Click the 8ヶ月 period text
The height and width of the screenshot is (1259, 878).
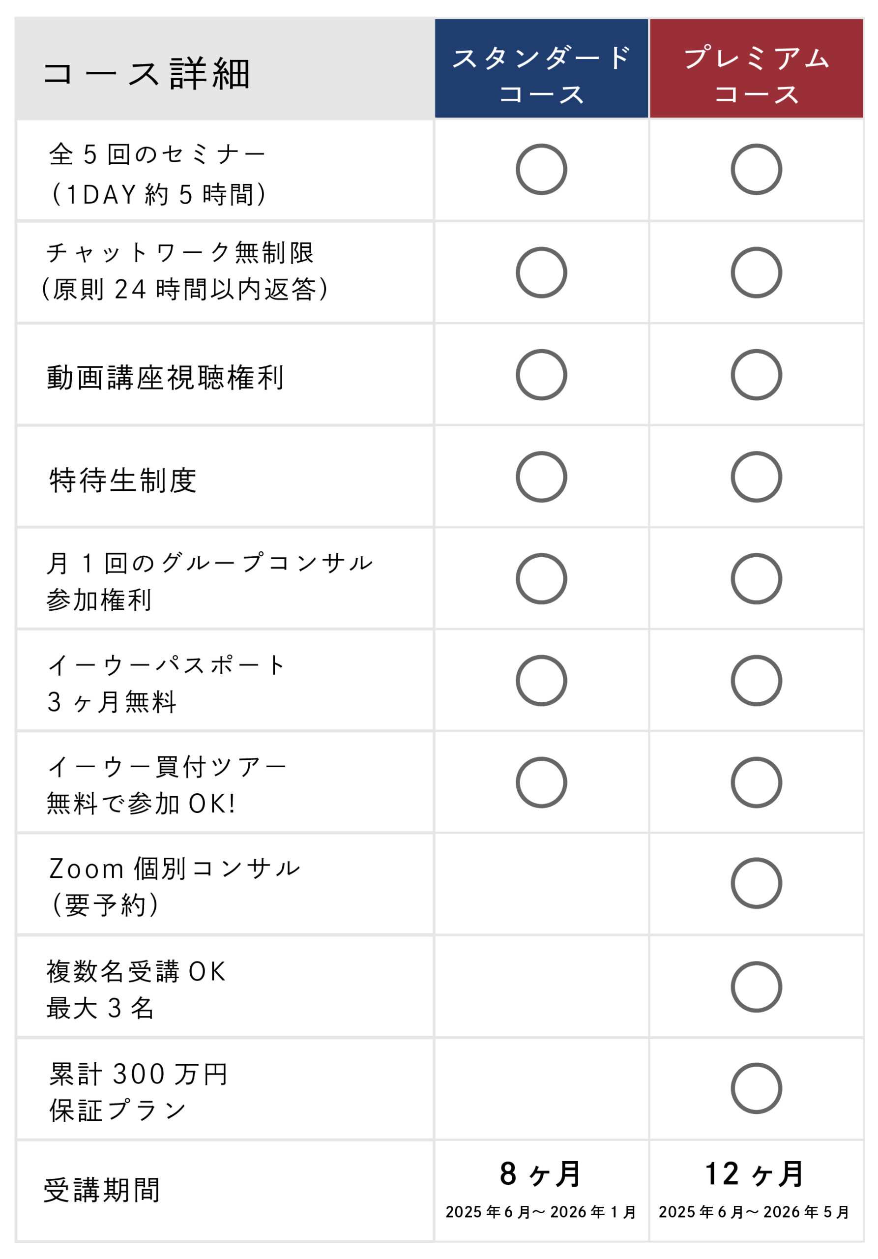pyautogui.click(x=540, y=1173)
